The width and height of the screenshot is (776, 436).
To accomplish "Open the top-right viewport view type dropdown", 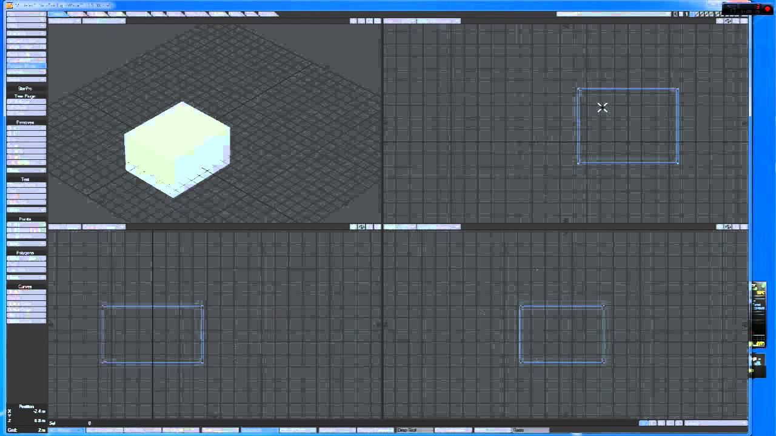I will 400,21.
